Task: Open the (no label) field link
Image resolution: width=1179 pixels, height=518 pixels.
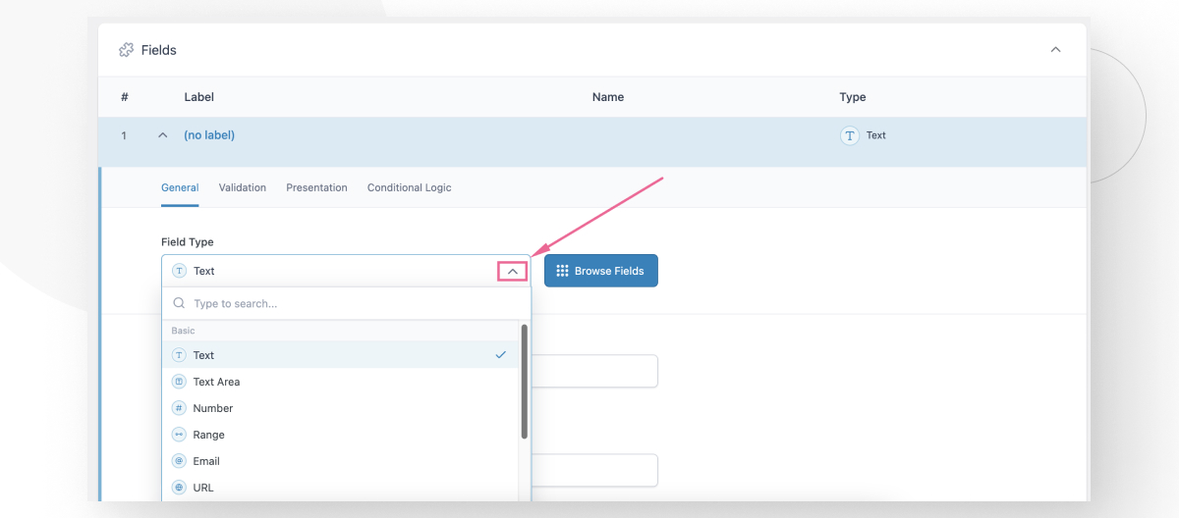Action: (209, 135)
